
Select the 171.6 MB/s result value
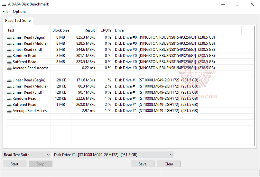[x=86, y=80]
